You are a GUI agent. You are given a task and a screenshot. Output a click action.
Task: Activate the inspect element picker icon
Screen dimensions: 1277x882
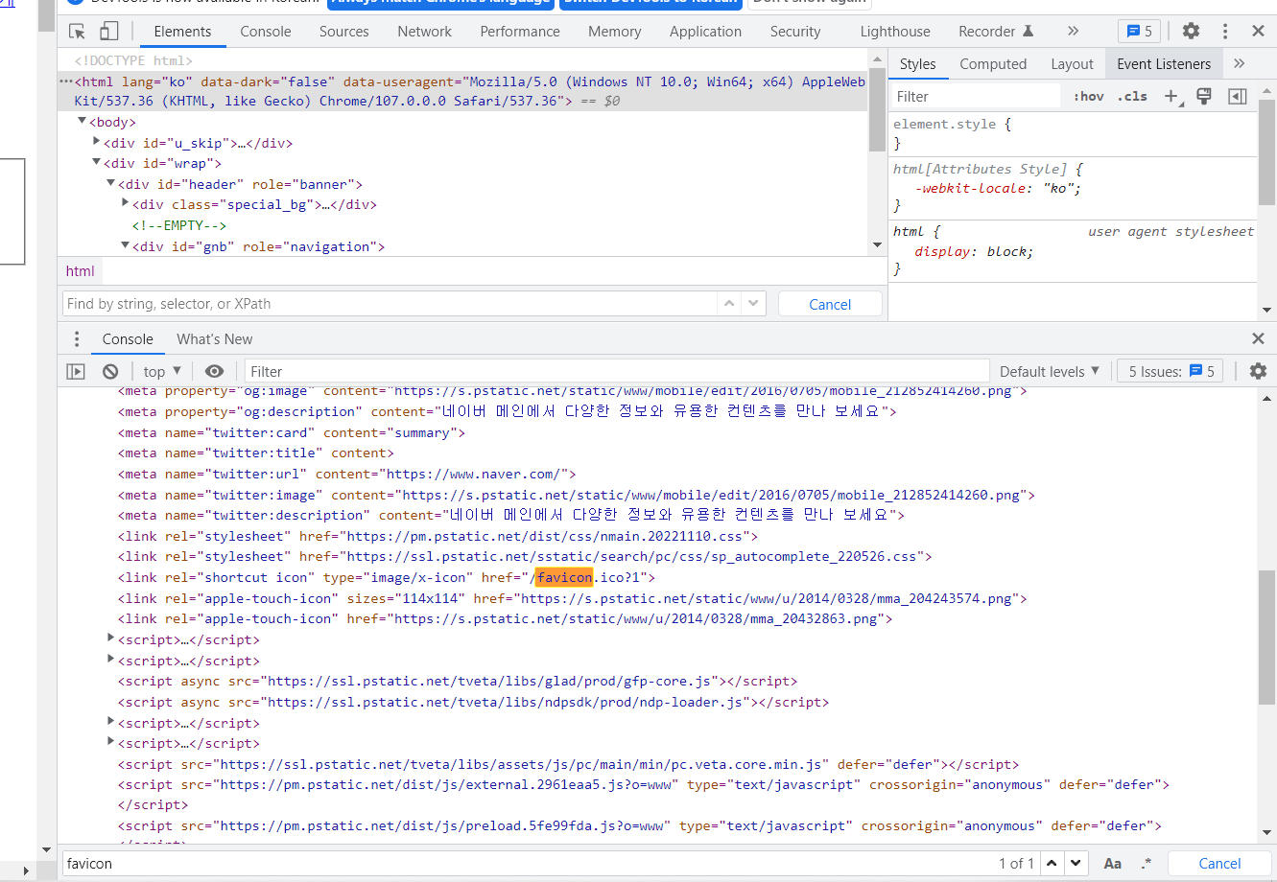(x=78, y=32)
